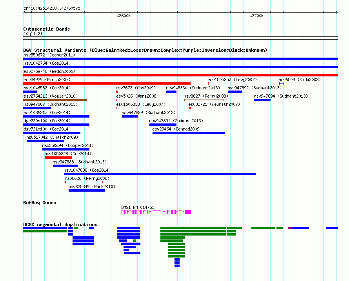This screenshot has height=281, width=349.
Task: Open the nsv1042764 (Coe2014) variant label
Action: pos(47,63)
